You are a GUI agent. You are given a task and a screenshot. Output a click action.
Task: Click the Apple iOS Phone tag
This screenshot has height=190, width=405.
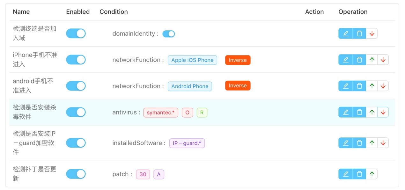click(192, 60)
